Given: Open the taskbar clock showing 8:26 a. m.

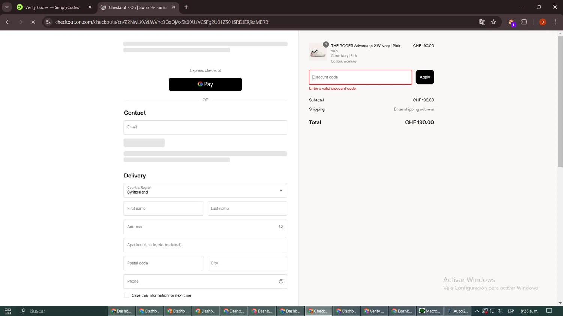Looking at the screenshot, I should click(x=529, y=311).
